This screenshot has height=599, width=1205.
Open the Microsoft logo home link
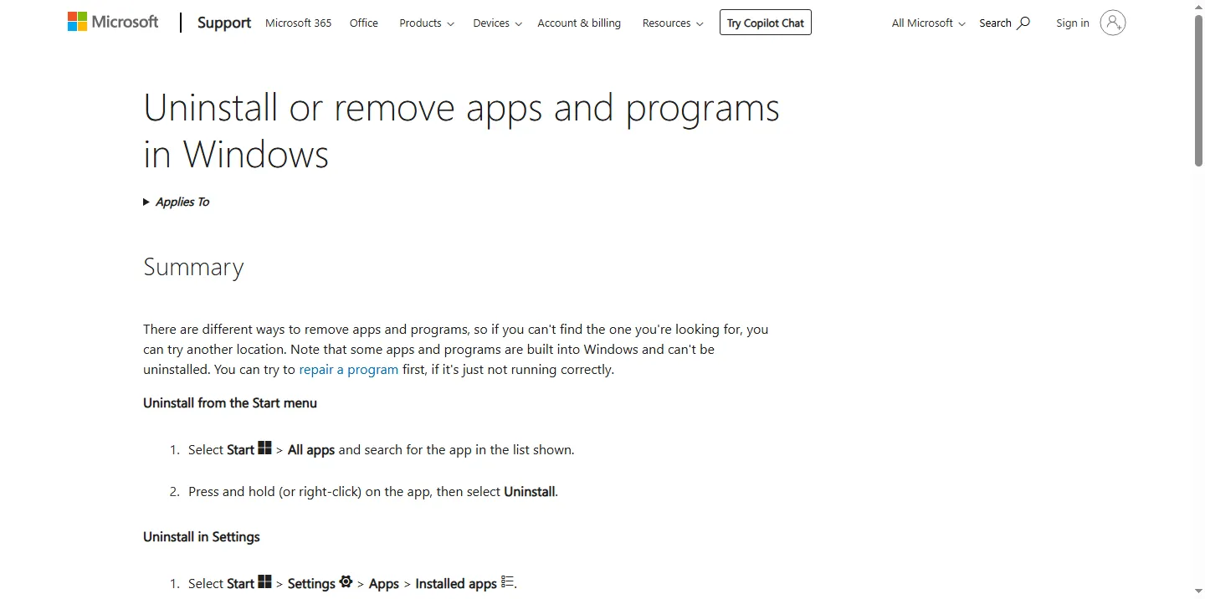coord(113,22)
